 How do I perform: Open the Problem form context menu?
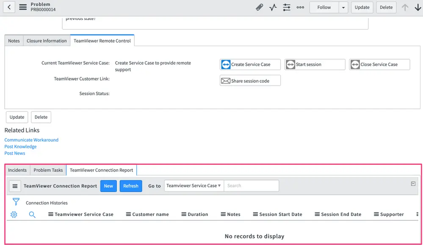click(x=23, y=7)
